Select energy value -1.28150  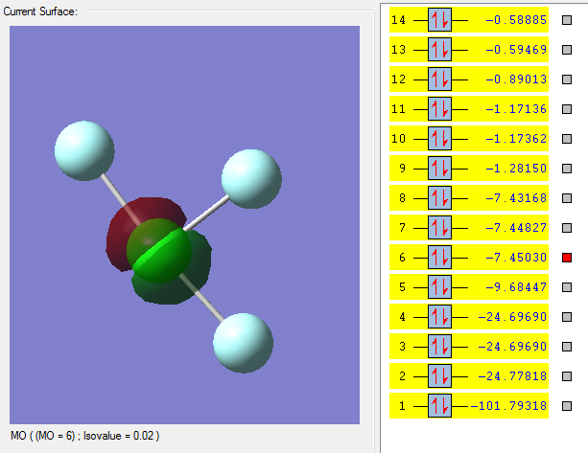[516, 169]
